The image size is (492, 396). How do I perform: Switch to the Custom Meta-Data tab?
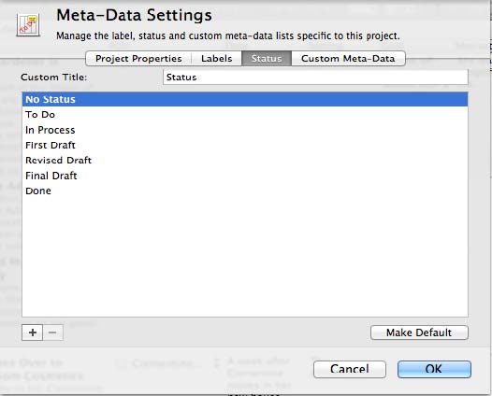348,59
